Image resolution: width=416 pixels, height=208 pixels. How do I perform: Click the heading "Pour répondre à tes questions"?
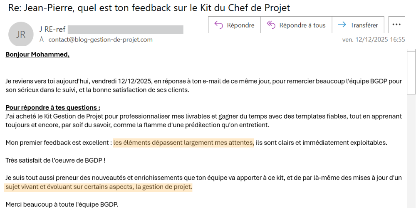53,107
